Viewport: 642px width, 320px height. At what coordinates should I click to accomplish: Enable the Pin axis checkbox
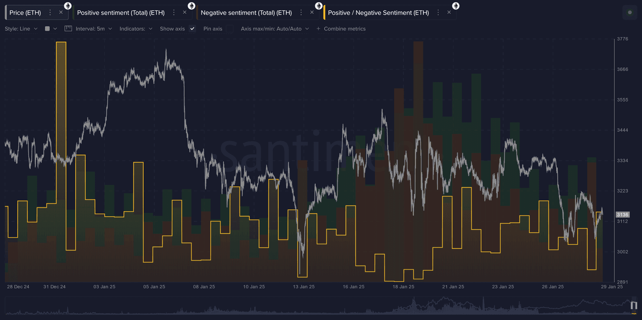point(230,28)
